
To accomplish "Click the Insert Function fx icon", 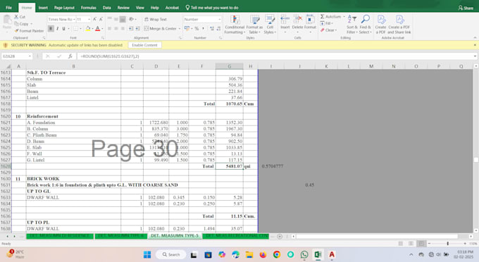I will click(x=70, y=56).
